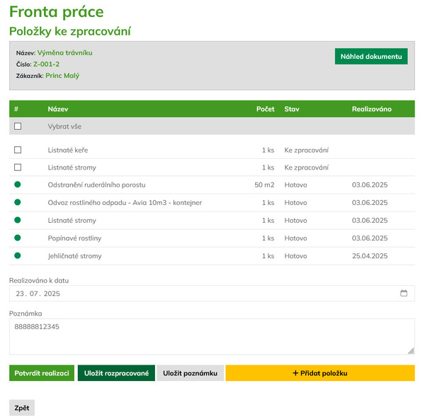
Task: Click the note textarea resize handle
Action: coord(411,350)
